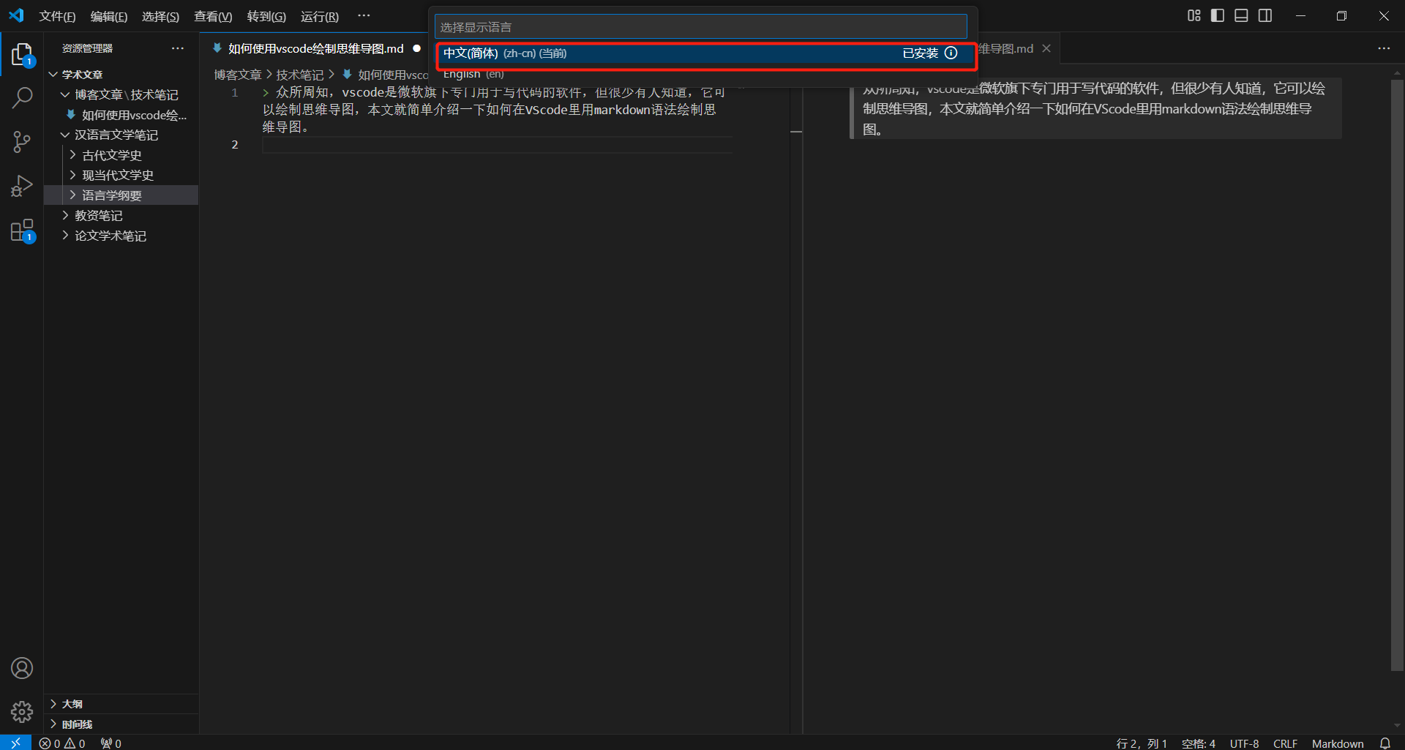Click the 选择显示语言 search input
The image size is (1405, 750).
click(700, 27)
